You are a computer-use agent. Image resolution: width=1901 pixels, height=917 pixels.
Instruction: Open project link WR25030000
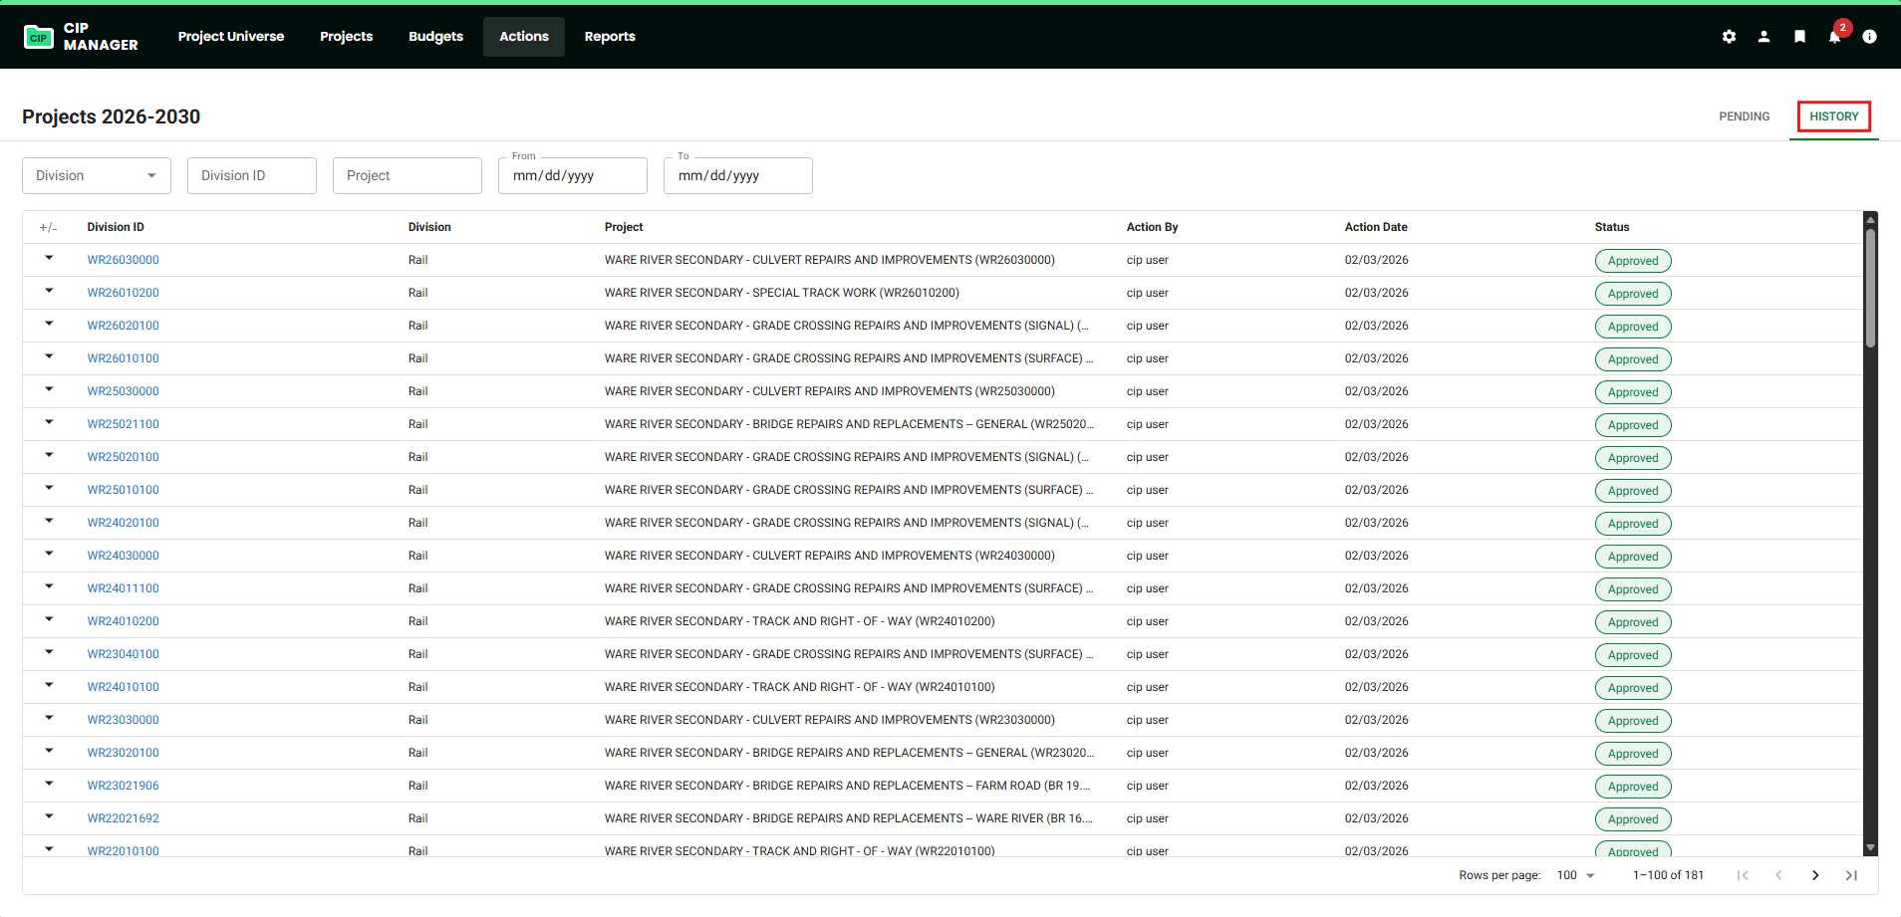coord(123,390)
